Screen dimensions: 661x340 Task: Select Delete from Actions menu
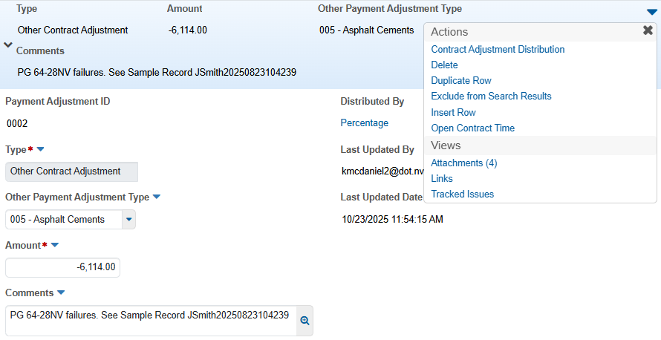point(444,65)
